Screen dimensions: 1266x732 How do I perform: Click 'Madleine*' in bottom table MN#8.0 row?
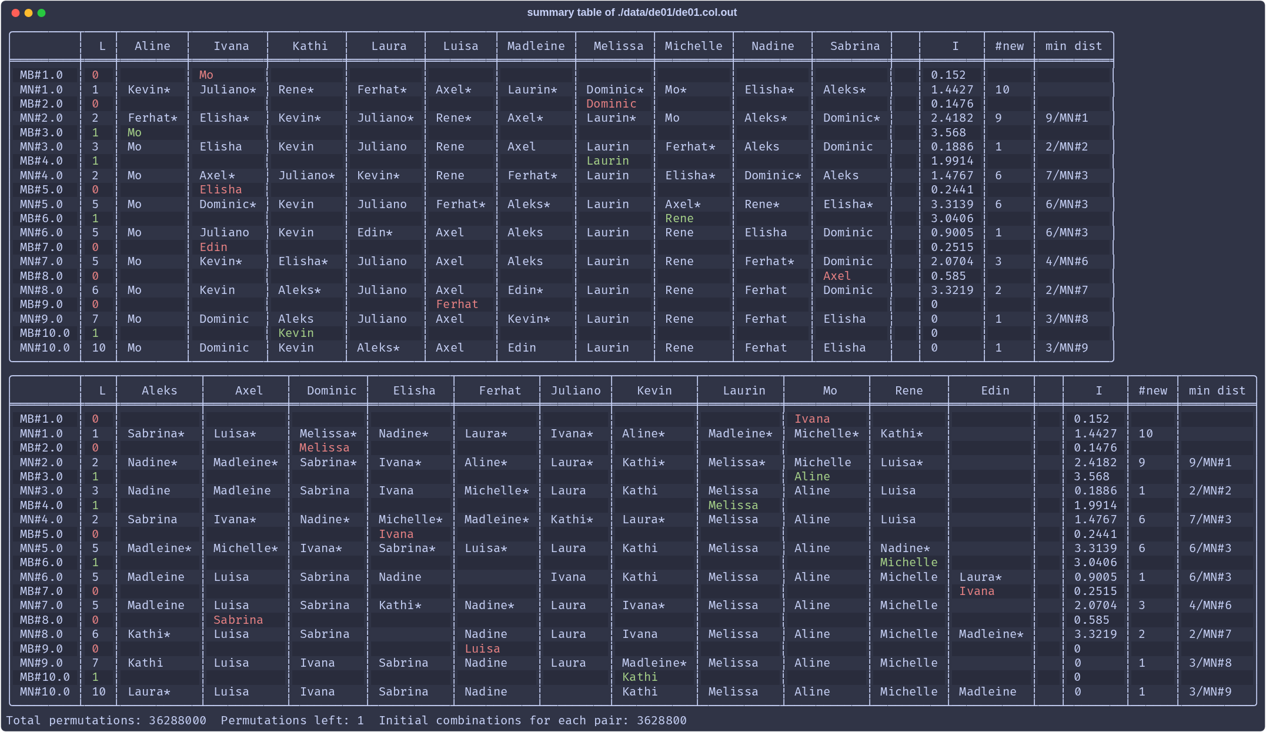point(991,634)
